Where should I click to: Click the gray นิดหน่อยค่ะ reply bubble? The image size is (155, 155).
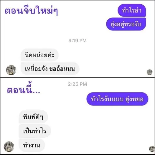pos(39,55)
